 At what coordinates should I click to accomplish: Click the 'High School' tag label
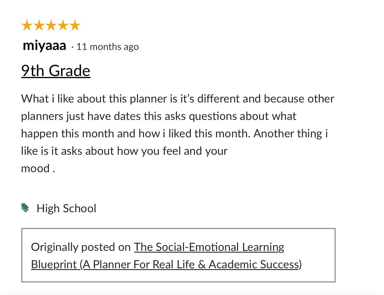[66, 208]
